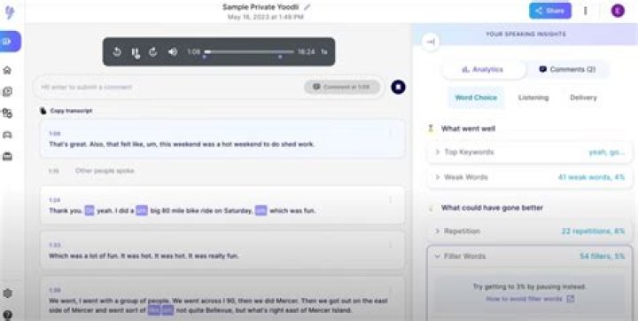The width and height of the screenshot is (638, 321).
Task: Pause the recording playback
Action: click(135, 51)
